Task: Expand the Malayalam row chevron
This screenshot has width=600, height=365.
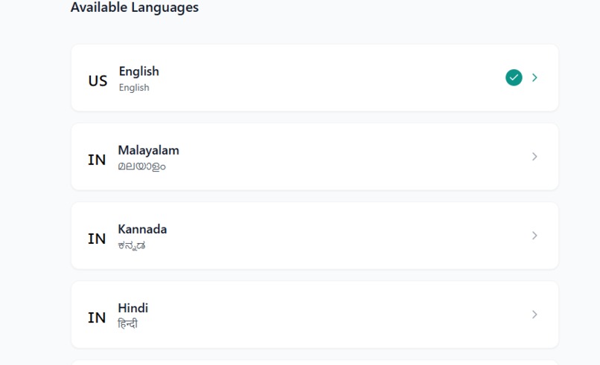Action: tap(534, 156)
